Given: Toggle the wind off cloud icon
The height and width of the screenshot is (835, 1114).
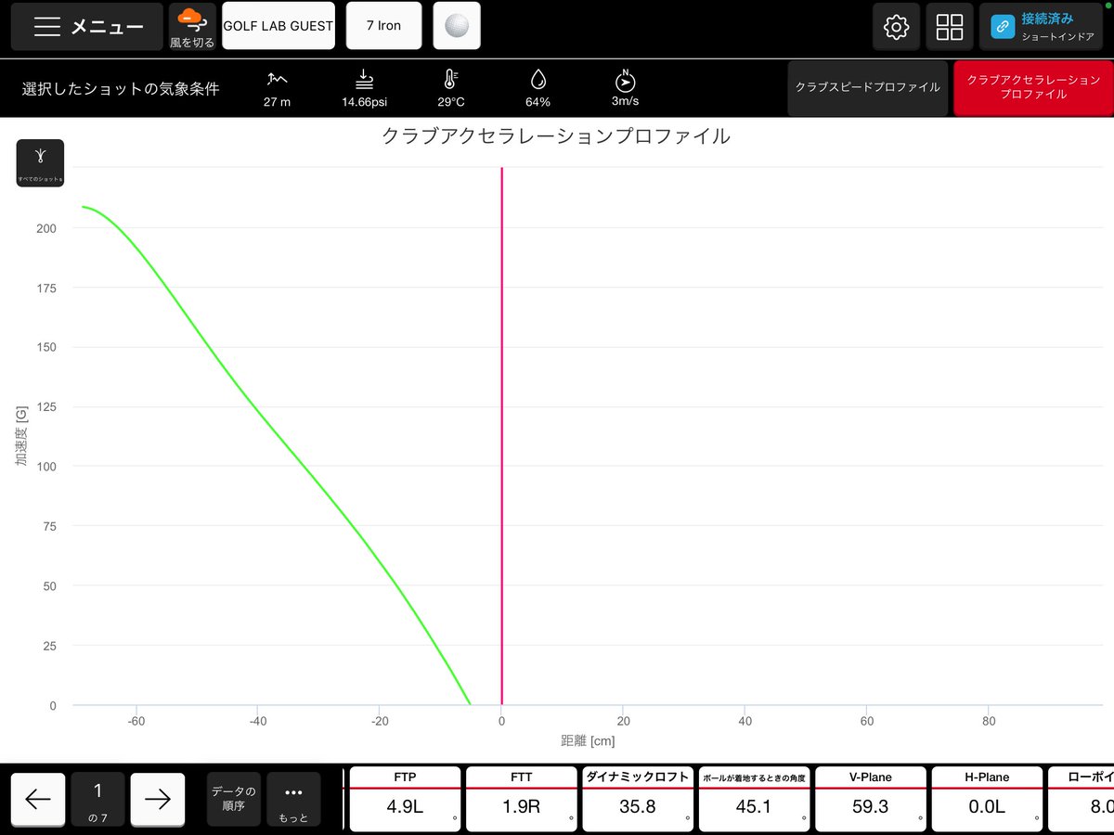Looking at the screenshot, I should pyautogui.click(x=192, y=26).
